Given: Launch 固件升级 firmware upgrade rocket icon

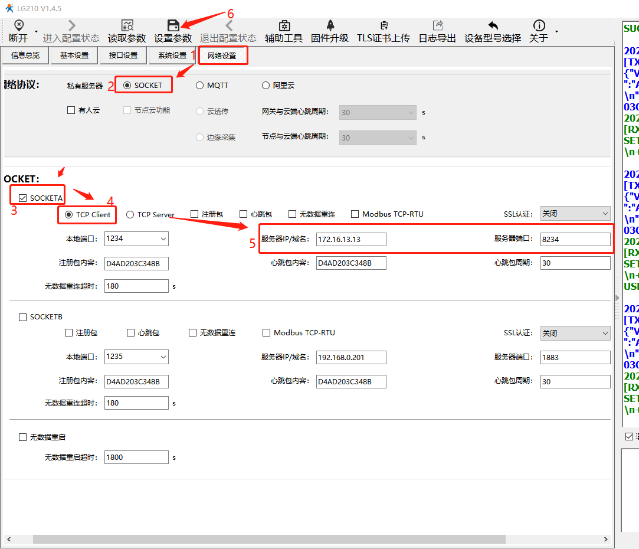Looking at the screenshot, I should point(330,25).
